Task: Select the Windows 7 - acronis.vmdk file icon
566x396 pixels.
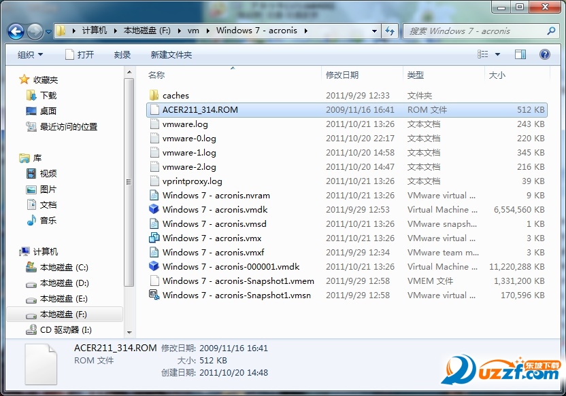Action: (x=154, y=210)
